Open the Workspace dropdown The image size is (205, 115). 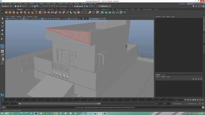(x=195, y=4)
